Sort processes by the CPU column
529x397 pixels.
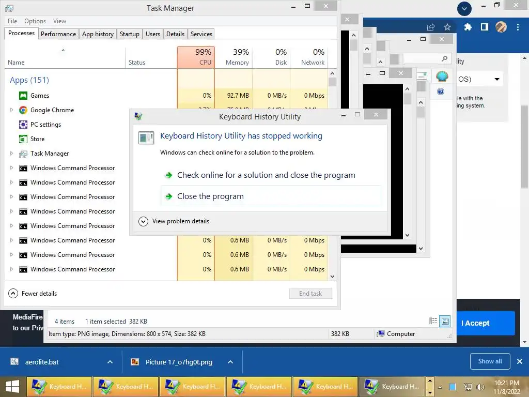pos(196,57)
